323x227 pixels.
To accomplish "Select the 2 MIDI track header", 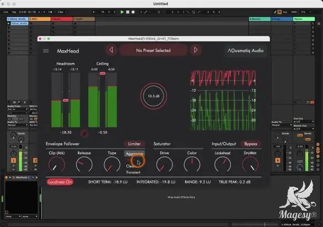I will pyautogui.click(x=40, y=19).
